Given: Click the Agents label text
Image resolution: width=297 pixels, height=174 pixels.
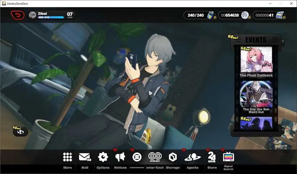Looking at the screenshot, I should (x=192, y=167).
